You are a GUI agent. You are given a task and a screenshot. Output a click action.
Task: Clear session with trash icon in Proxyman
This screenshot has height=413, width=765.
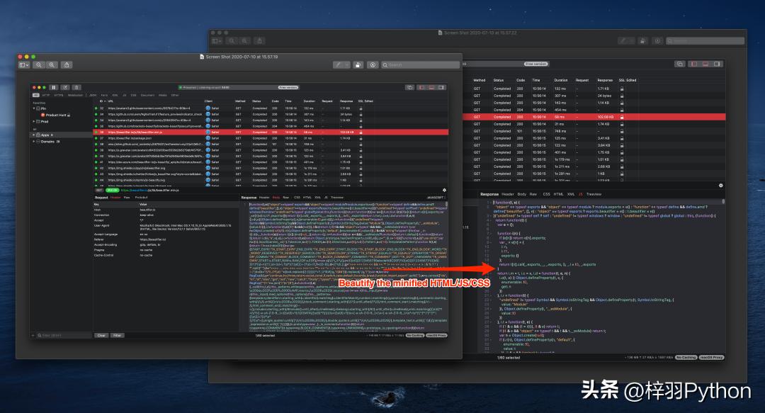click(76, 87)
